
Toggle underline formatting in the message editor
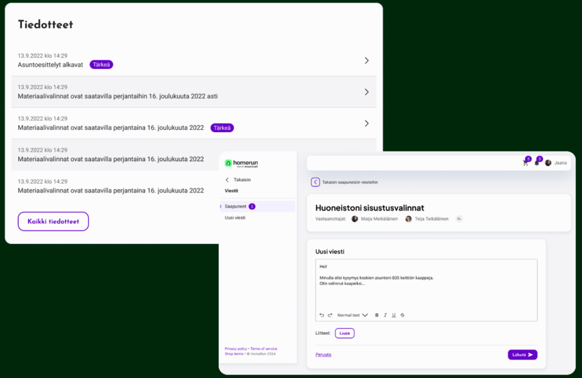coord(394,315)
